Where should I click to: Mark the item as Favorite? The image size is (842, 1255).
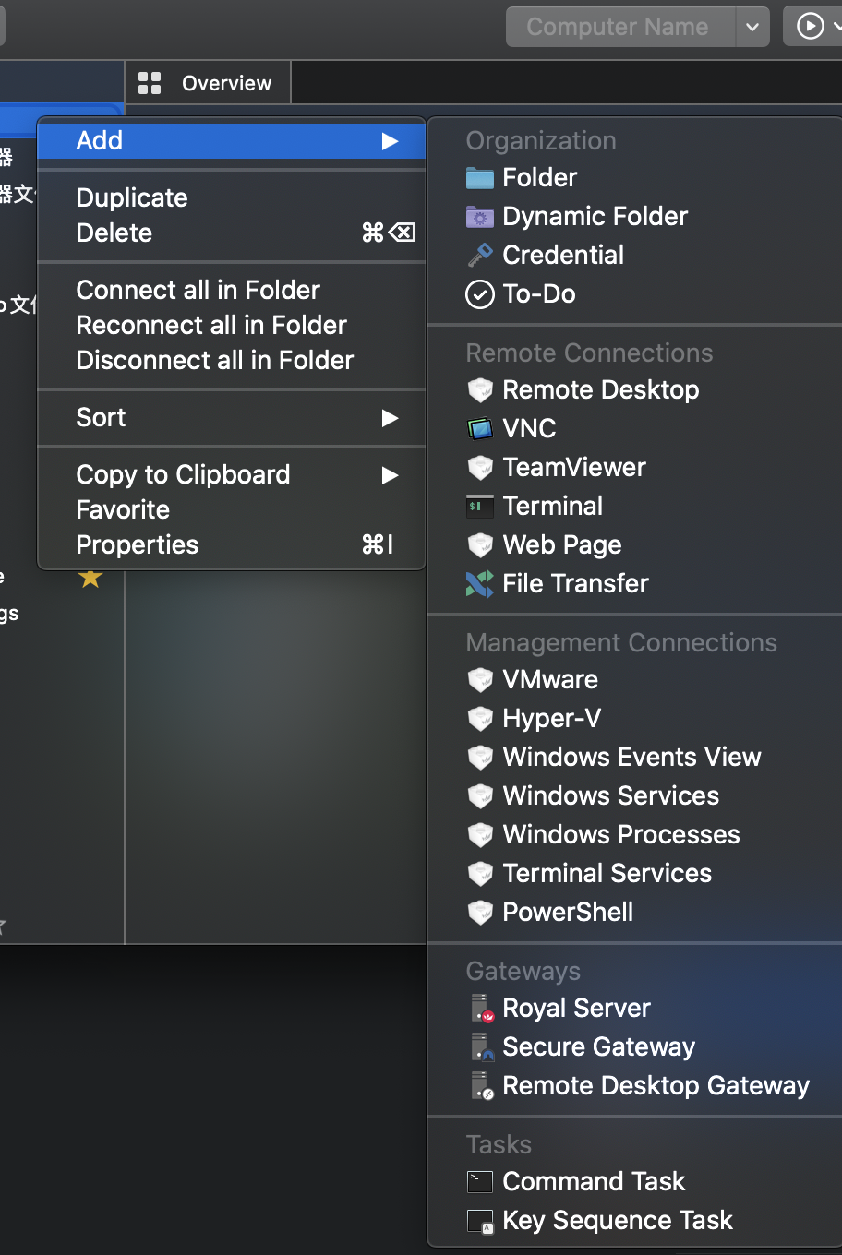123,509
